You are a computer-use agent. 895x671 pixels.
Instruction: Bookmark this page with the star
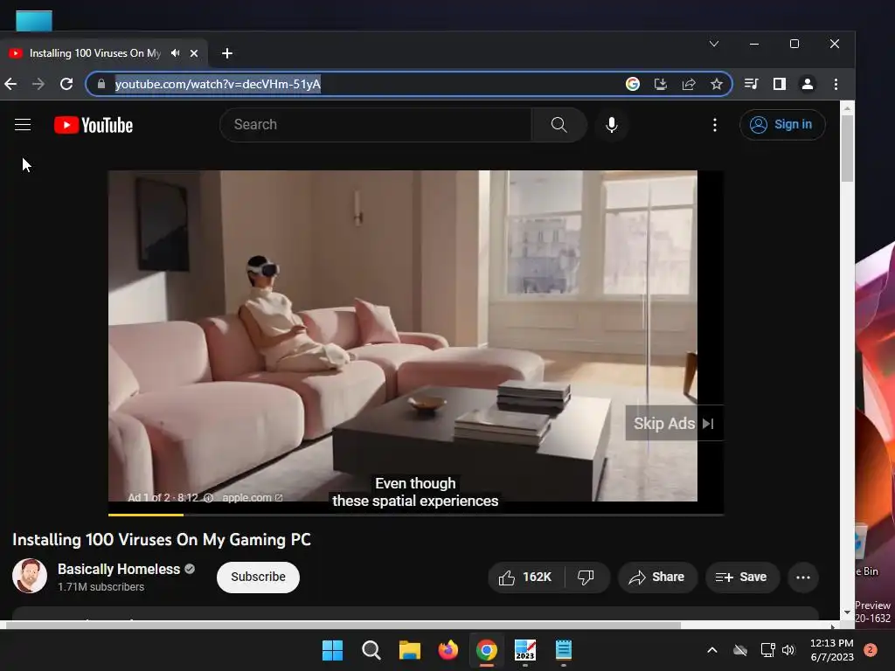coord(717,85)
